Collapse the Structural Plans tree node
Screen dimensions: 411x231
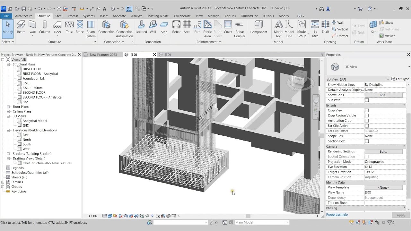8,64
